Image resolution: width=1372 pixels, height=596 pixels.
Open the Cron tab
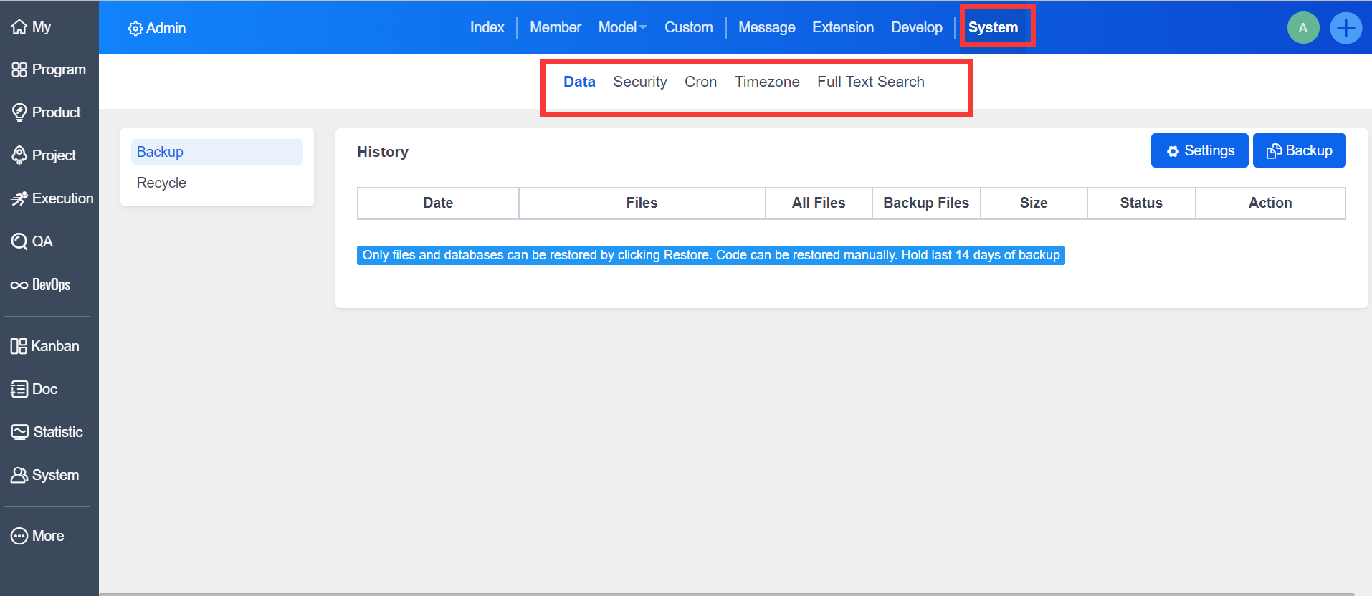pos(700,82)
